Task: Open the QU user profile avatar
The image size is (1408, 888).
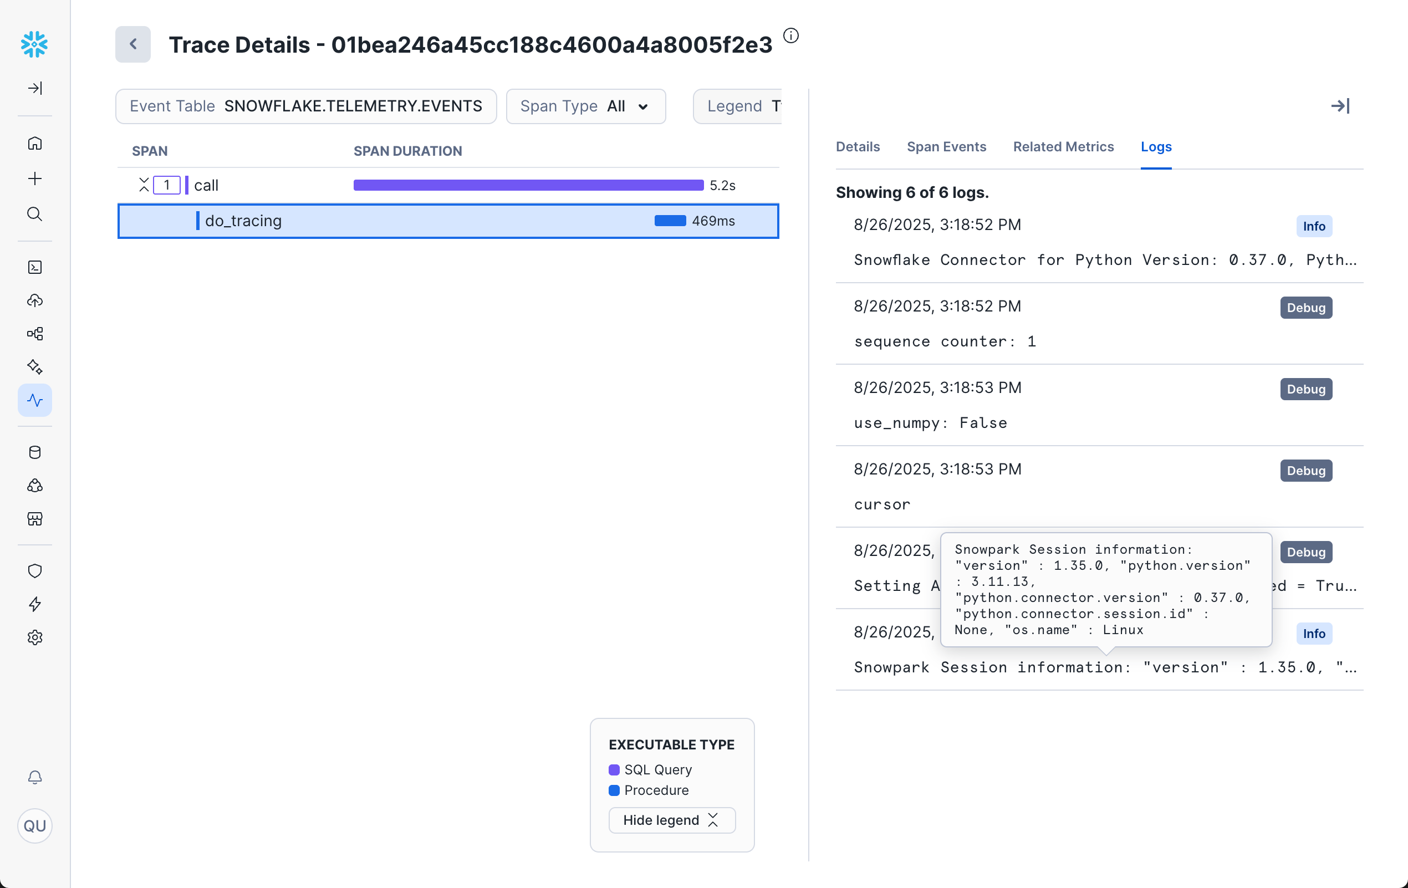Action: coord(34,826)
